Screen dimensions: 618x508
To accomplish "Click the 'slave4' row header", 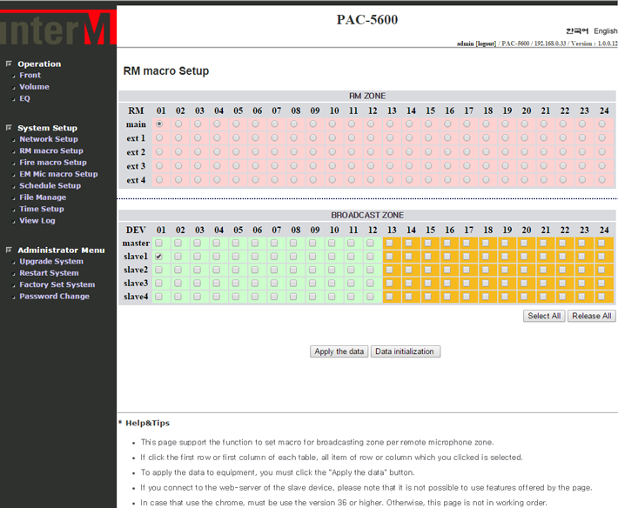I will pos(136,297).
